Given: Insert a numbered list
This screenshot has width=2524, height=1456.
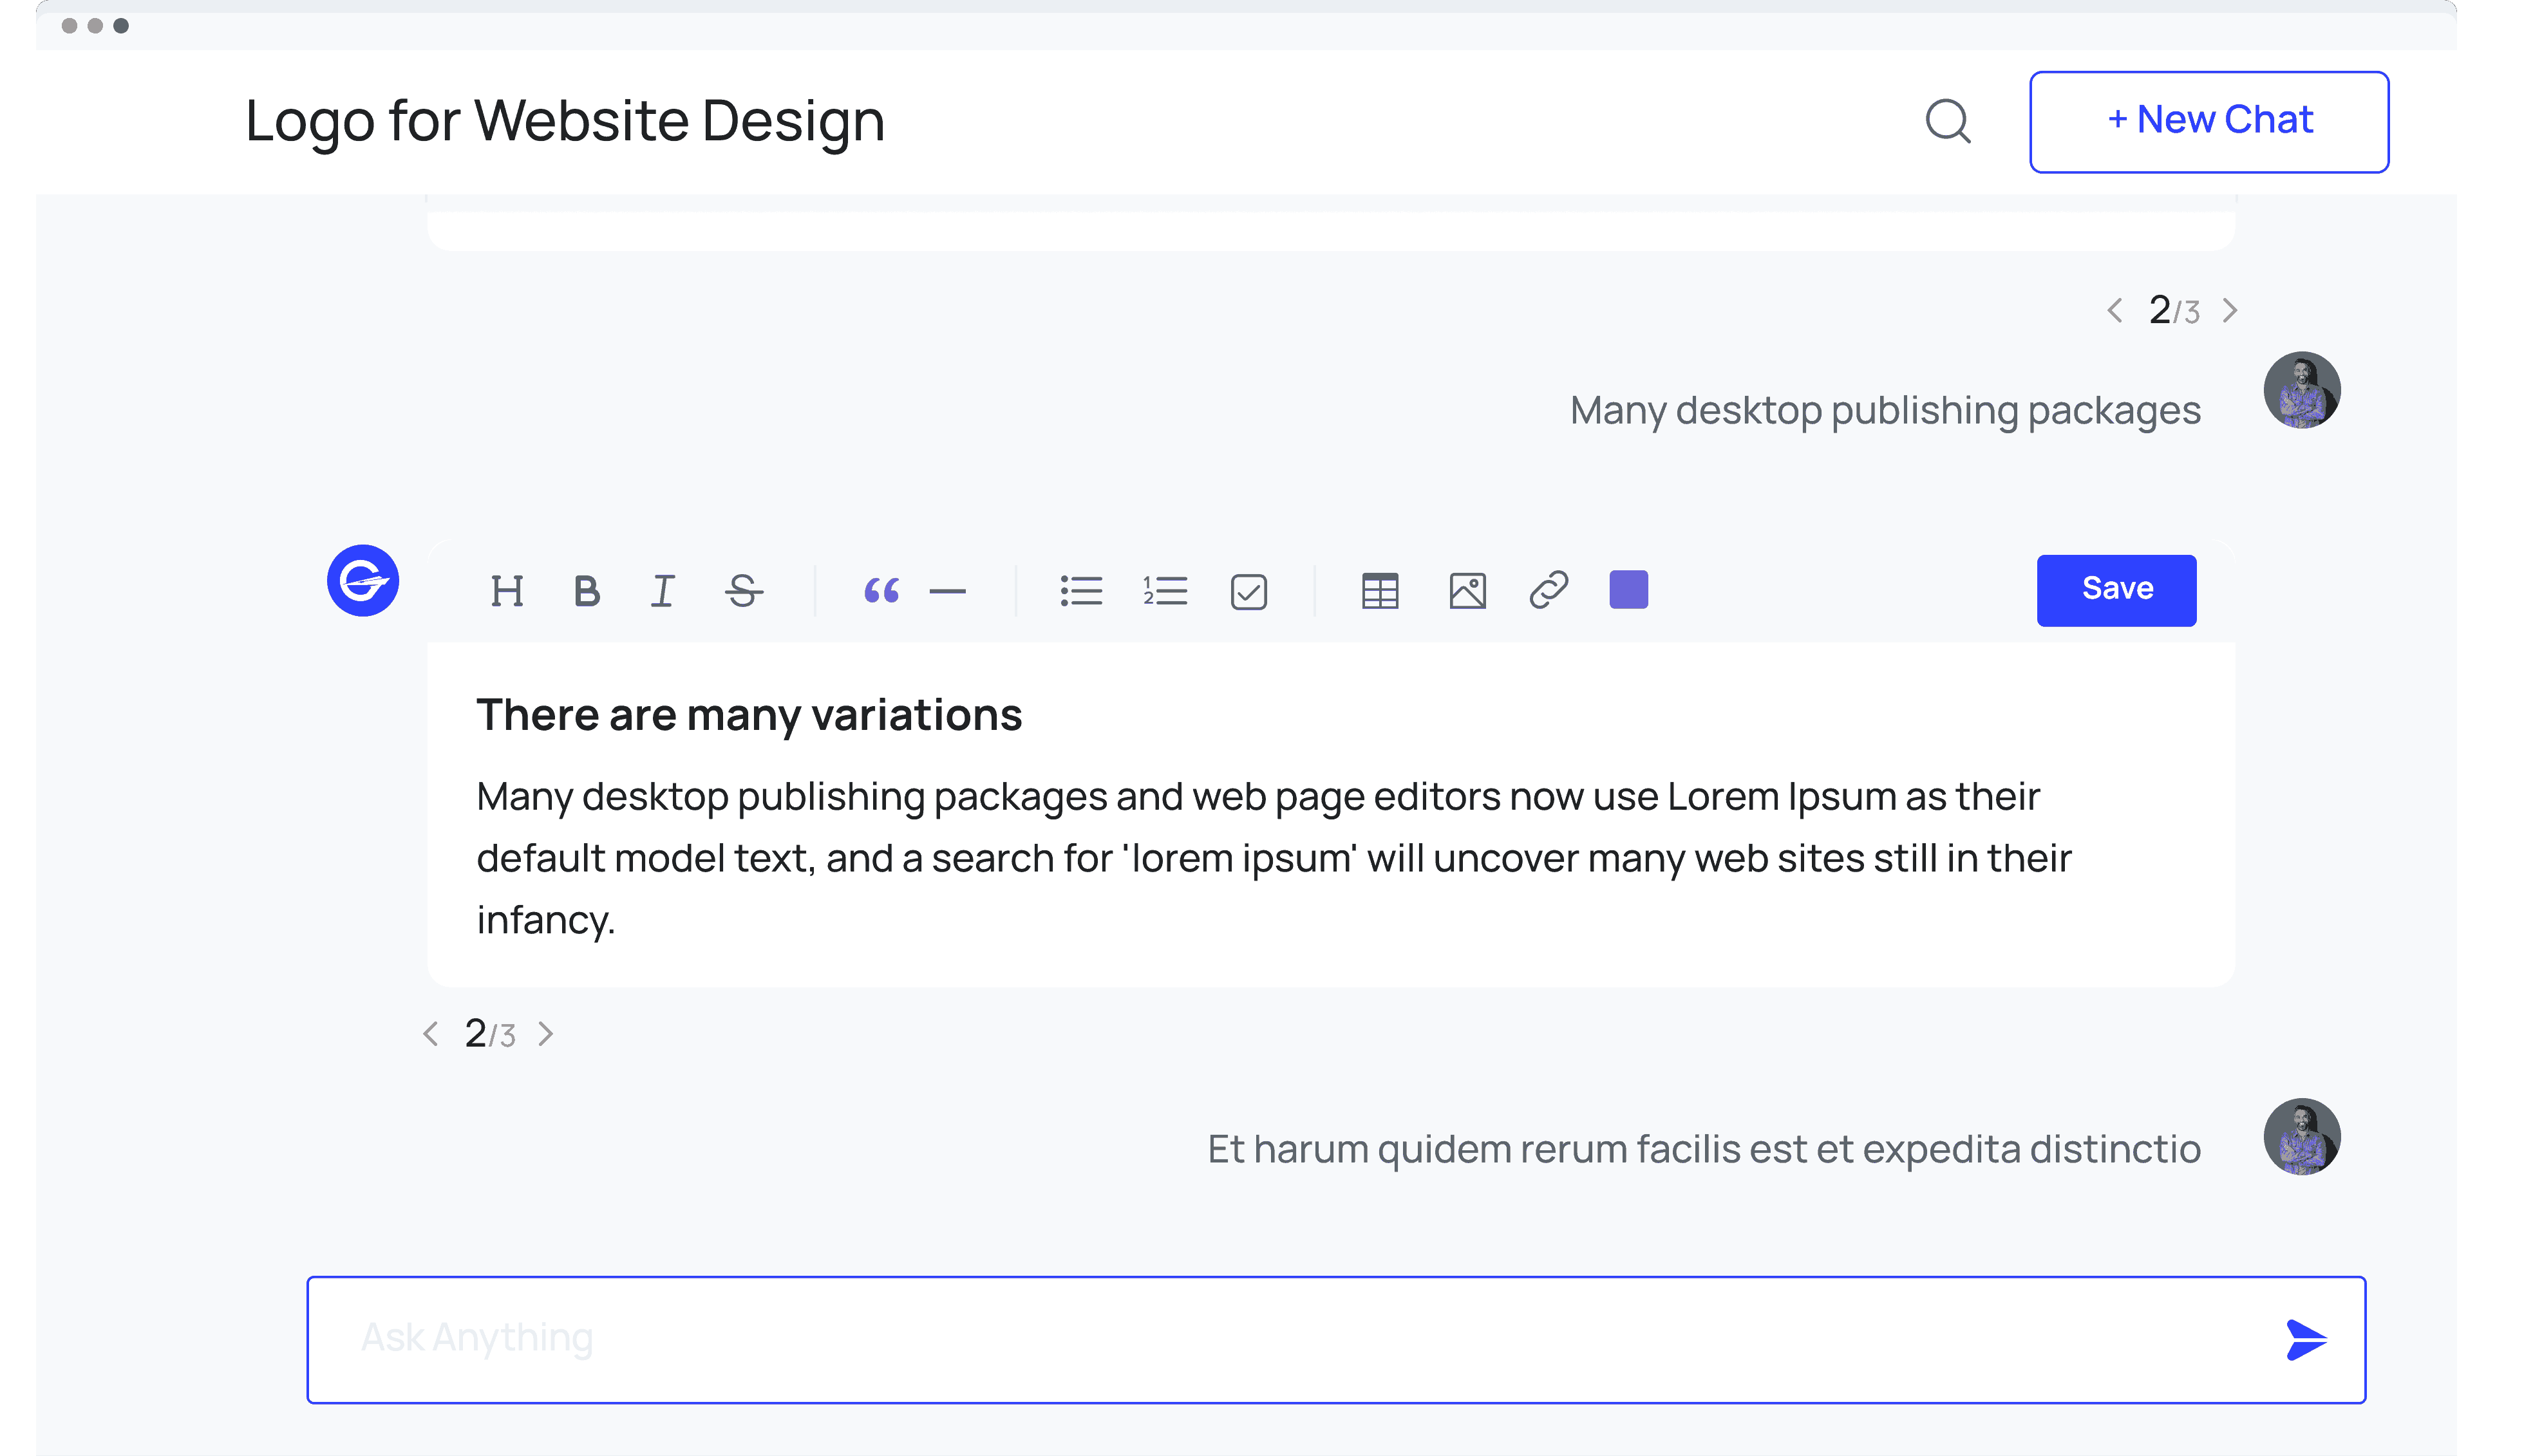Looking at the screenshot, I should coord(1165,591).
